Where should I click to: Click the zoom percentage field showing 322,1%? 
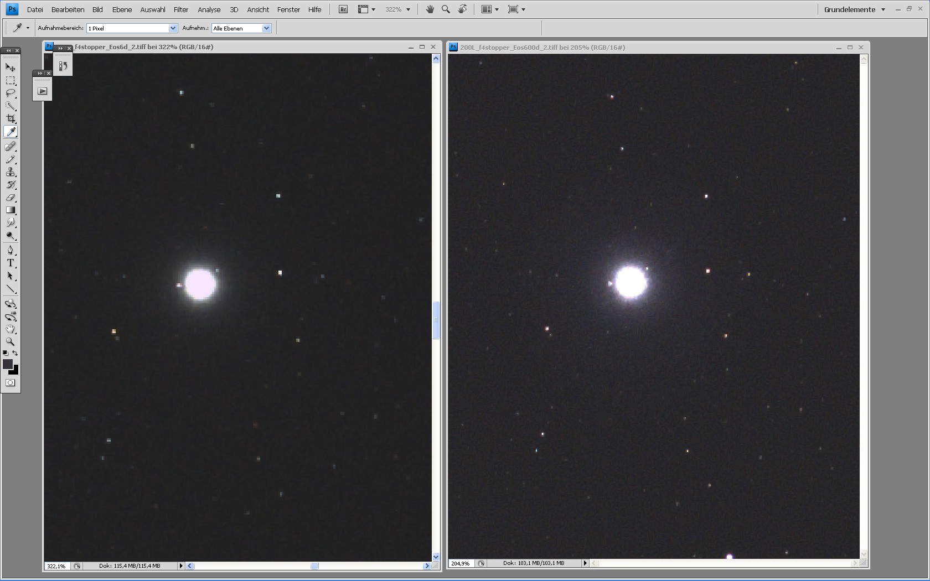(x=56, y=566)
